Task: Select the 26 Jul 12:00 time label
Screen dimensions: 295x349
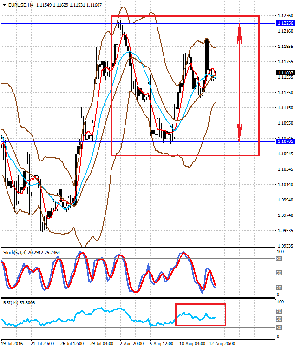Action: tap(72, 344)
